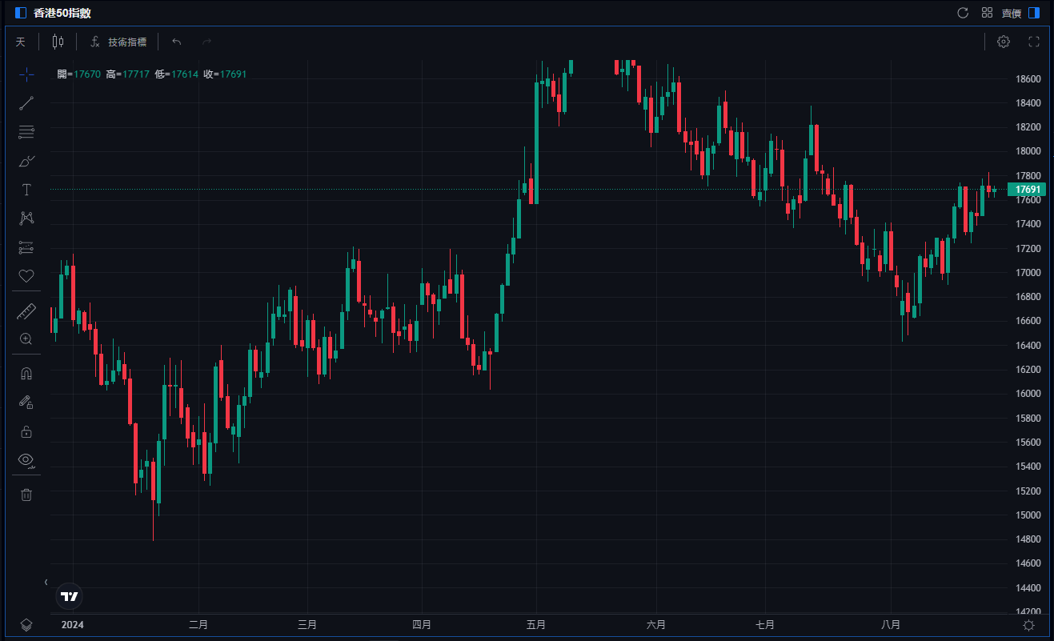1054x641 pixels.
Task: Click the TradingView logo
Action: point(70,596)
